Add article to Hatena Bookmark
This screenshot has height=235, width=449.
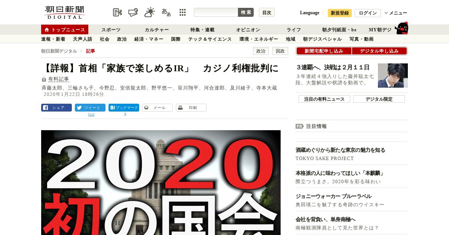[124, 108]
